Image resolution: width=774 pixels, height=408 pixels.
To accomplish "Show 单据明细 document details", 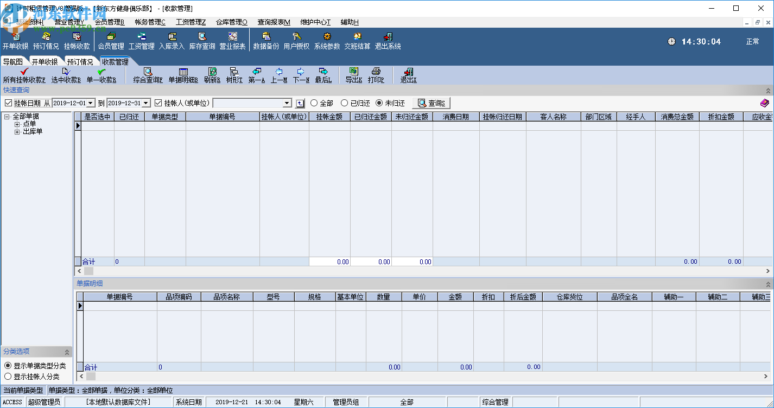I will click(183, 75).
